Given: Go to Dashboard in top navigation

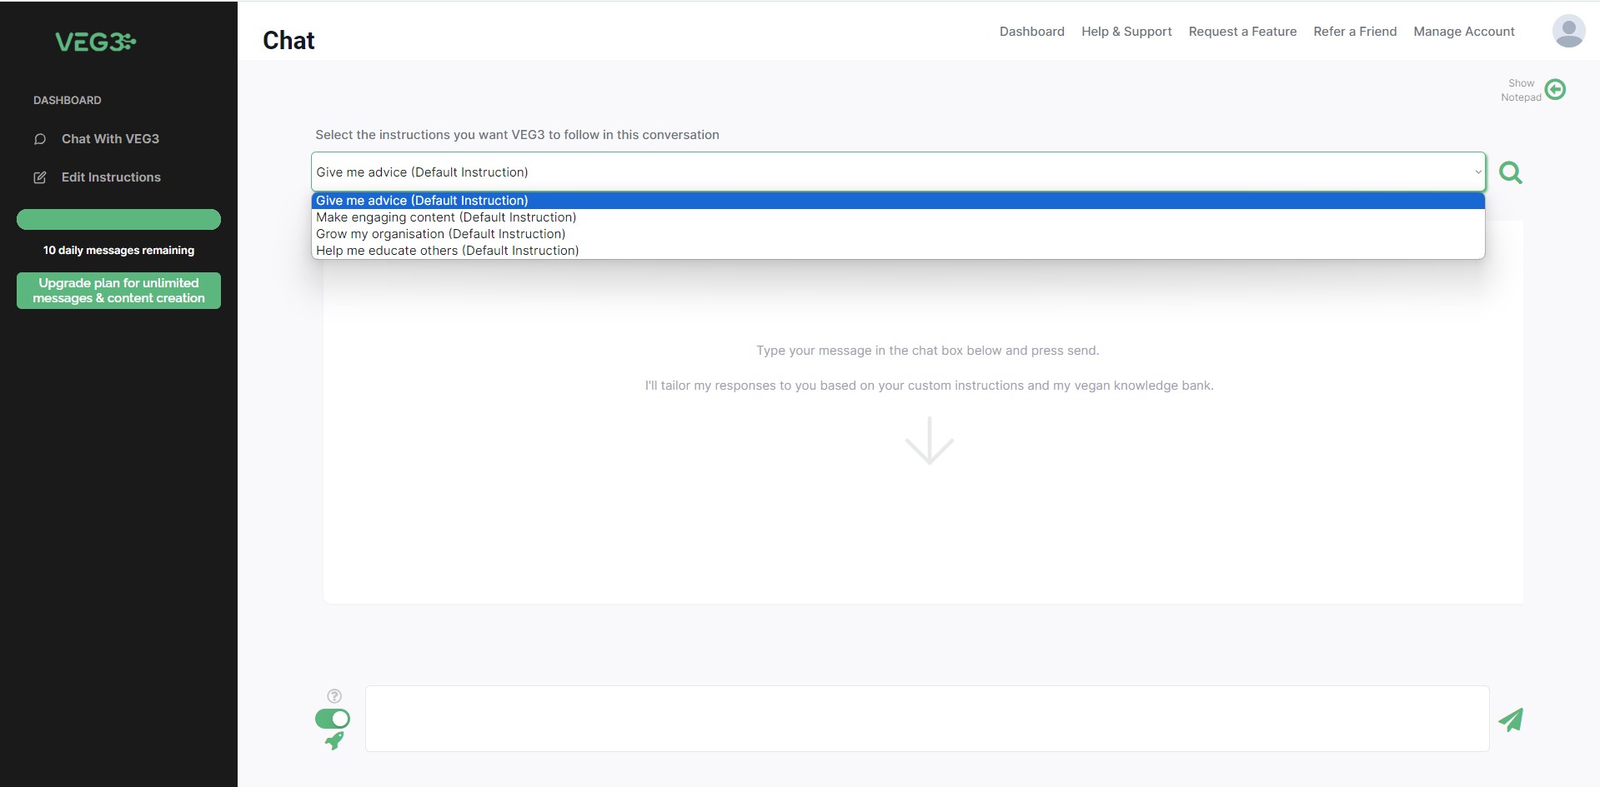Looking at the screenshot, I should pyautogui.click(x=1032, y=32).
